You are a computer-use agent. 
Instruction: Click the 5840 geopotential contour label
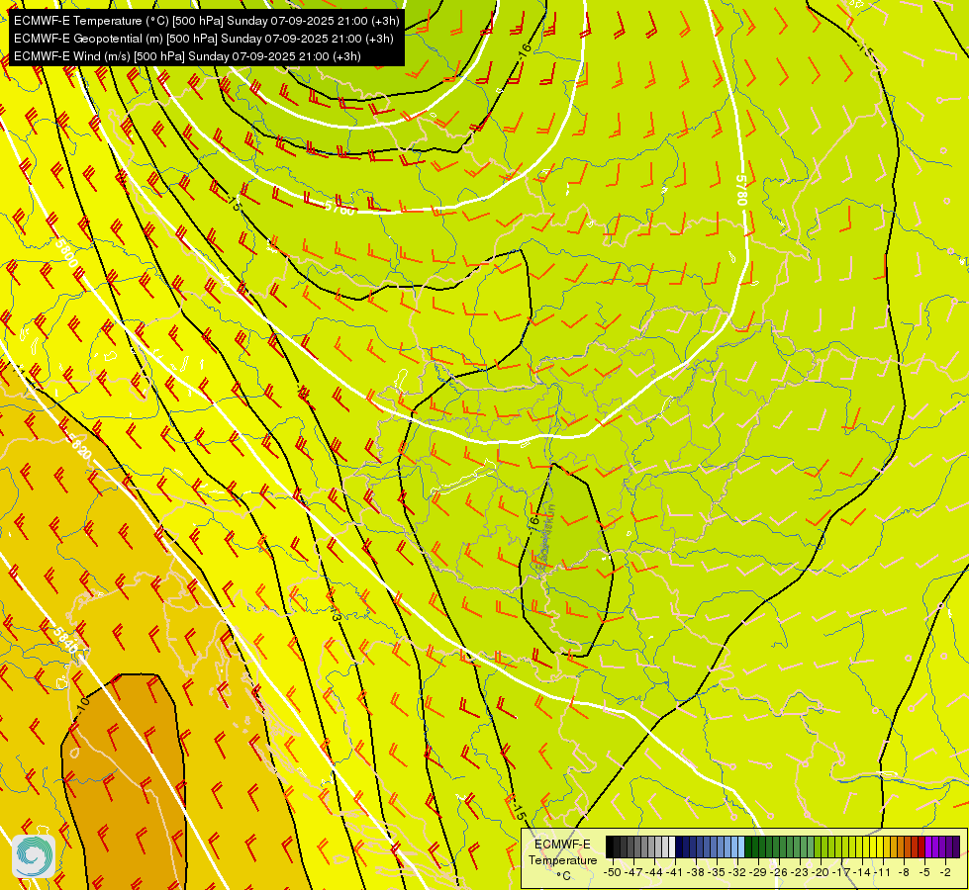click(x=65, y=641)
